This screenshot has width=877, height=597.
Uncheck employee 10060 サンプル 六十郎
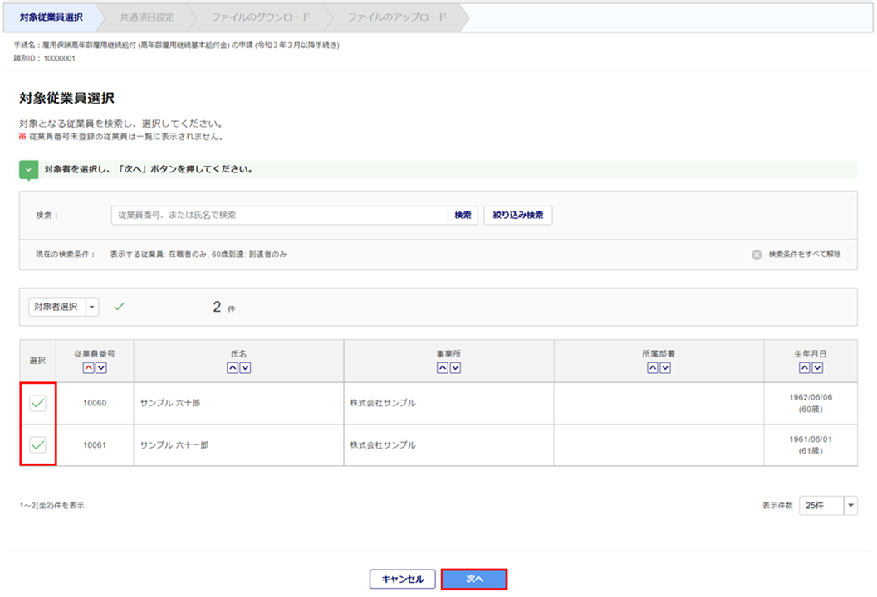37,404
